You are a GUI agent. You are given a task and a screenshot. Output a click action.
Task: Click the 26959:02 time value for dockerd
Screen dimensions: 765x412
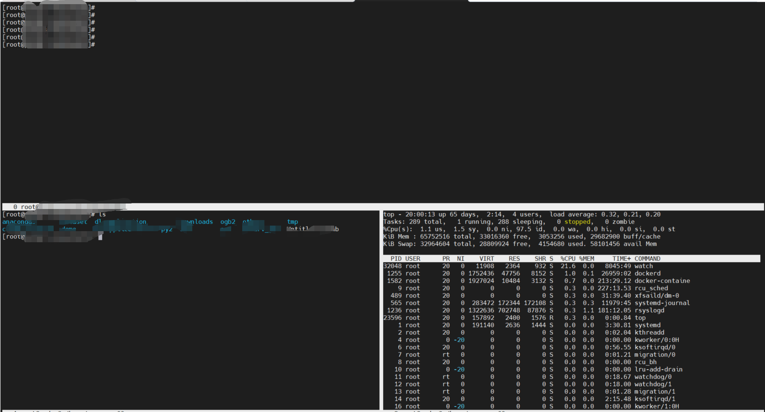pyautogui.click(x=616, y=274)
